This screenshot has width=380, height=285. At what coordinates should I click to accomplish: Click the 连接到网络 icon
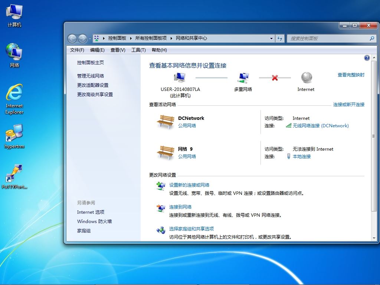point(160,208)
